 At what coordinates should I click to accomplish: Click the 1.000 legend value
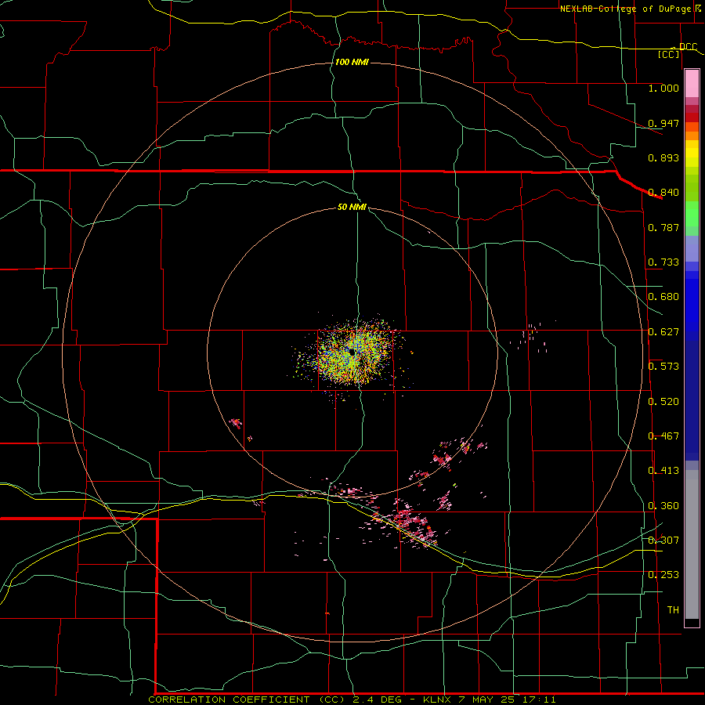click(x=663, y=88)
